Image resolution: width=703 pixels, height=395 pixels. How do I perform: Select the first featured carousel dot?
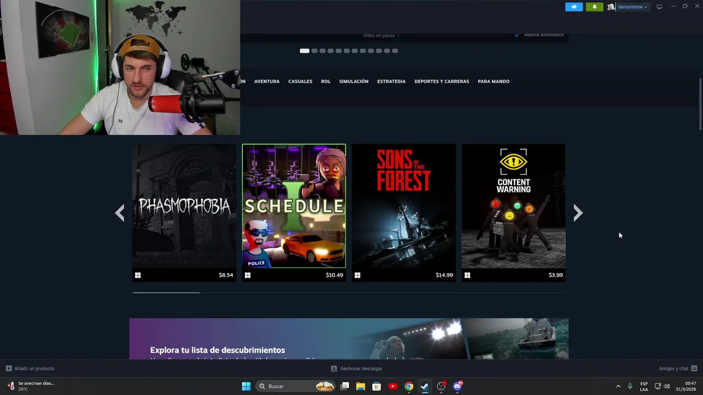(x=304, y=51)
